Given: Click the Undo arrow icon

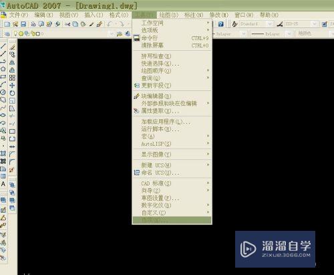Looking at the screenshot, I should tap(109, 24).
